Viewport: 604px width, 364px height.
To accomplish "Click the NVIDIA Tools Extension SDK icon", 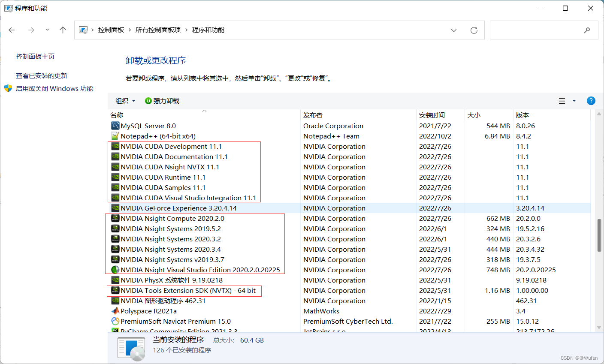I will [115, 290].
